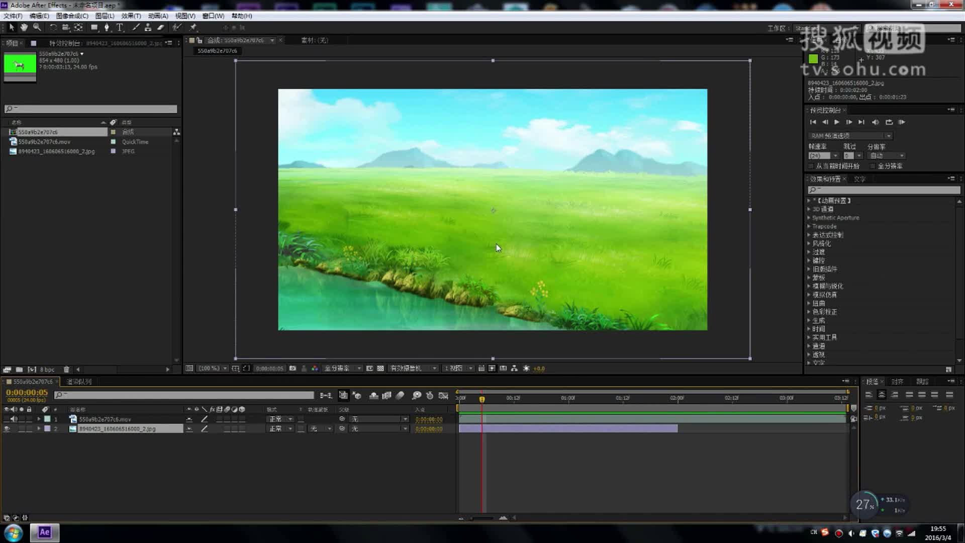
Task: Select the Puppet Pin tool
Action: pos(193,27)
